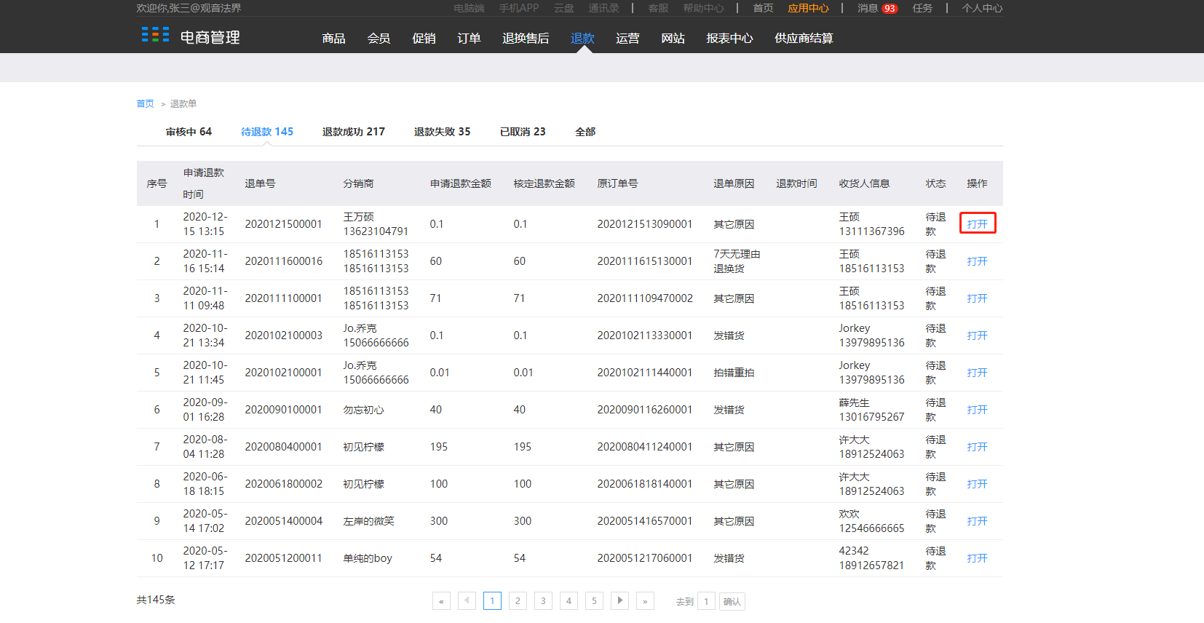
Task: Click the 电商管理 grid logo icon
Action: pyautogui.click(x=155, y=35)
